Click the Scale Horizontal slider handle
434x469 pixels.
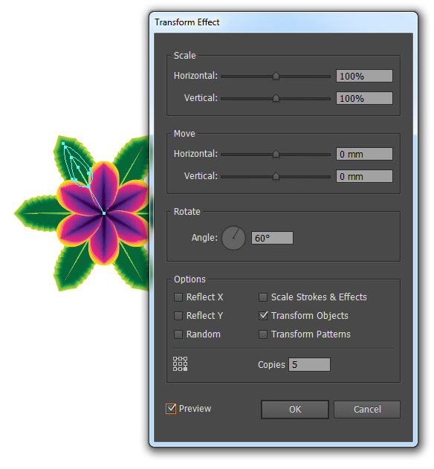click(276, 76)
